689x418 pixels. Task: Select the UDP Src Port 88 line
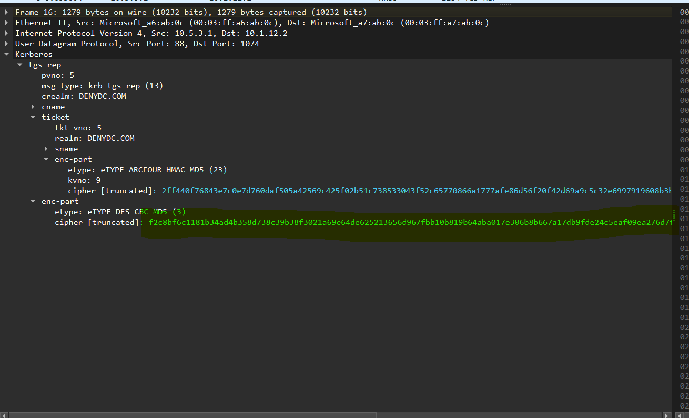pyautogui.click(x=137, y=44)
